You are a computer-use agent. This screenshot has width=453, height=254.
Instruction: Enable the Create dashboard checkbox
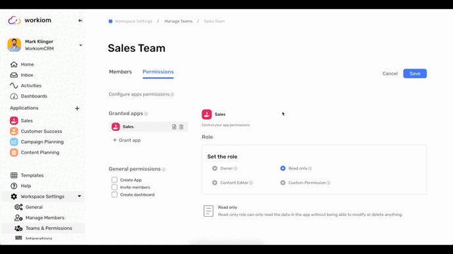(x=114, y=194)
